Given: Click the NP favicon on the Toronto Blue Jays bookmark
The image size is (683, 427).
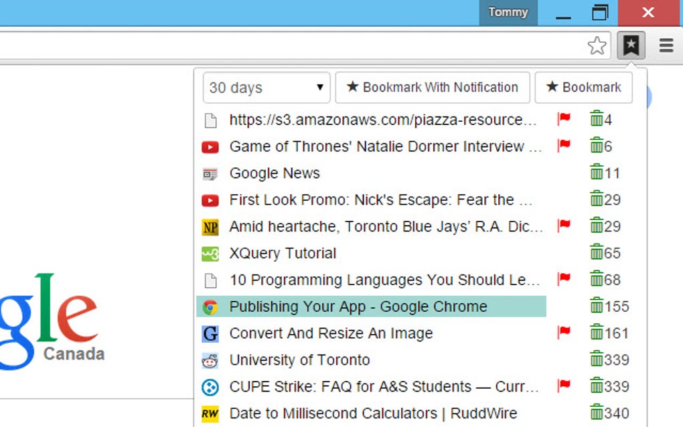Looking at the screenshot, I should (210, 226).
